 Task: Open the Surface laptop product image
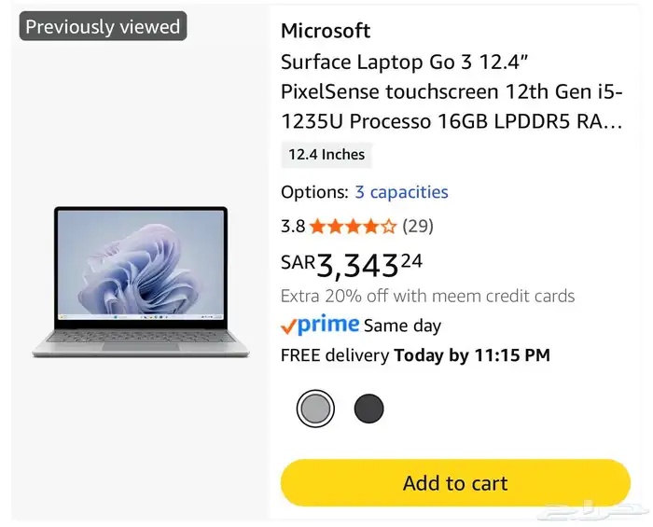tap(141, 282)
